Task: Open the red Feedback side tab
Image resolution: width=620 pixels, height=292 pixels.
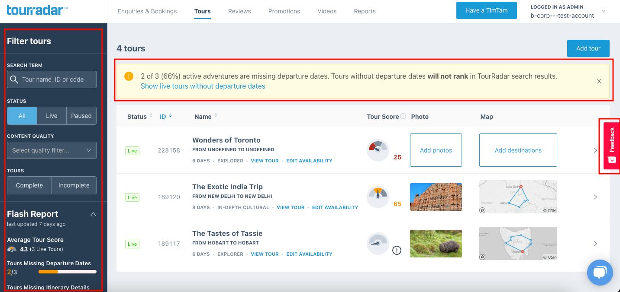Action: (x=611, y=146)
